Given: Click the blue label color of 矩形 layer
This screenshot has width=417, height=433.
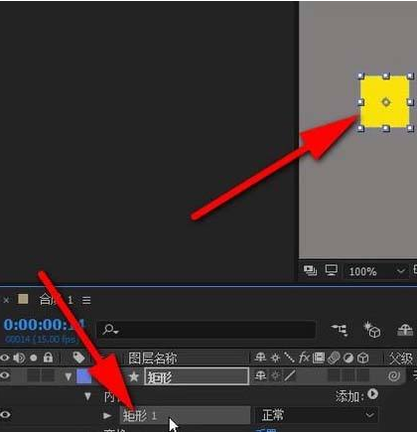Looking at the screenshot, I should tap(83, 376).
